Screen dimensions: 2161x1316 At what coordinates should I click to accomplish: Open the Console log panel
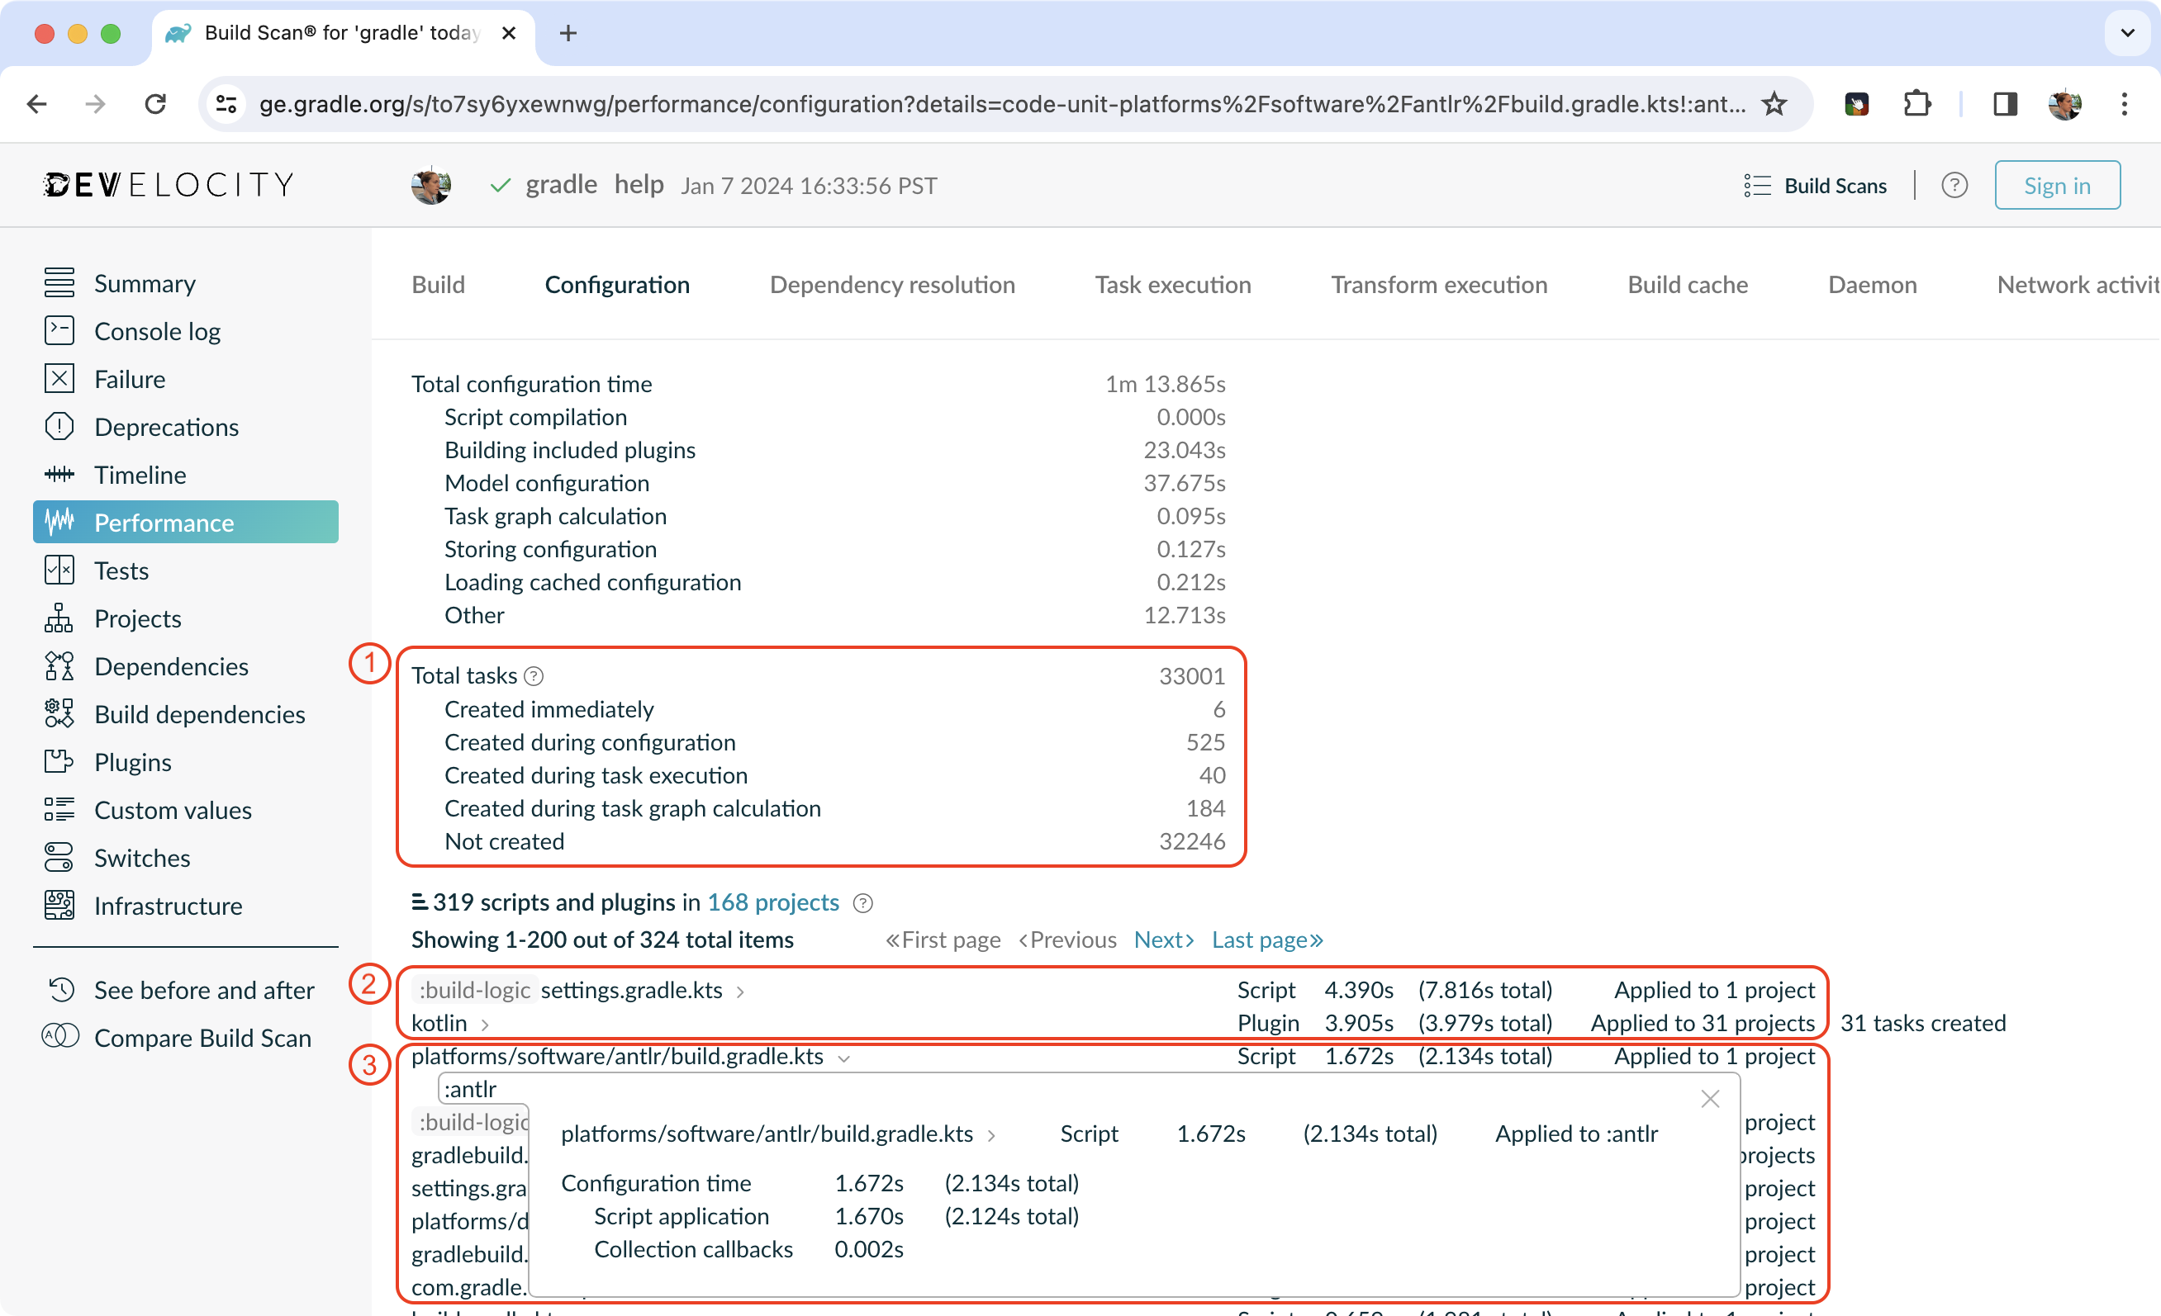click(x=158, y=330)
